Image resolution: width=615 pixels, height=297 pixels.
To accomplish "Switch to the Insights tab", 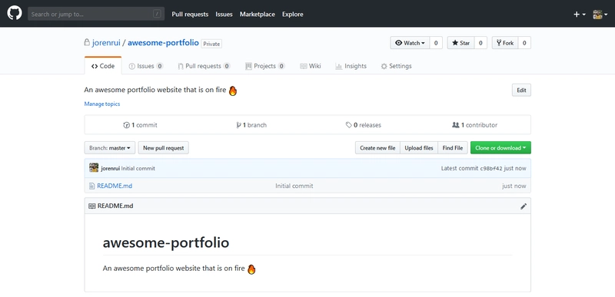I will pos(351,66).
